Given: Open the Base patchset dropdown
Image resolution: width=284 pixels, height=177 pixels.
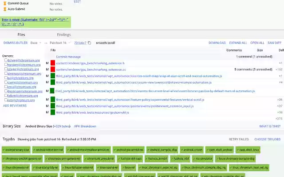Looking at the screenshot, I should point(35,43).
